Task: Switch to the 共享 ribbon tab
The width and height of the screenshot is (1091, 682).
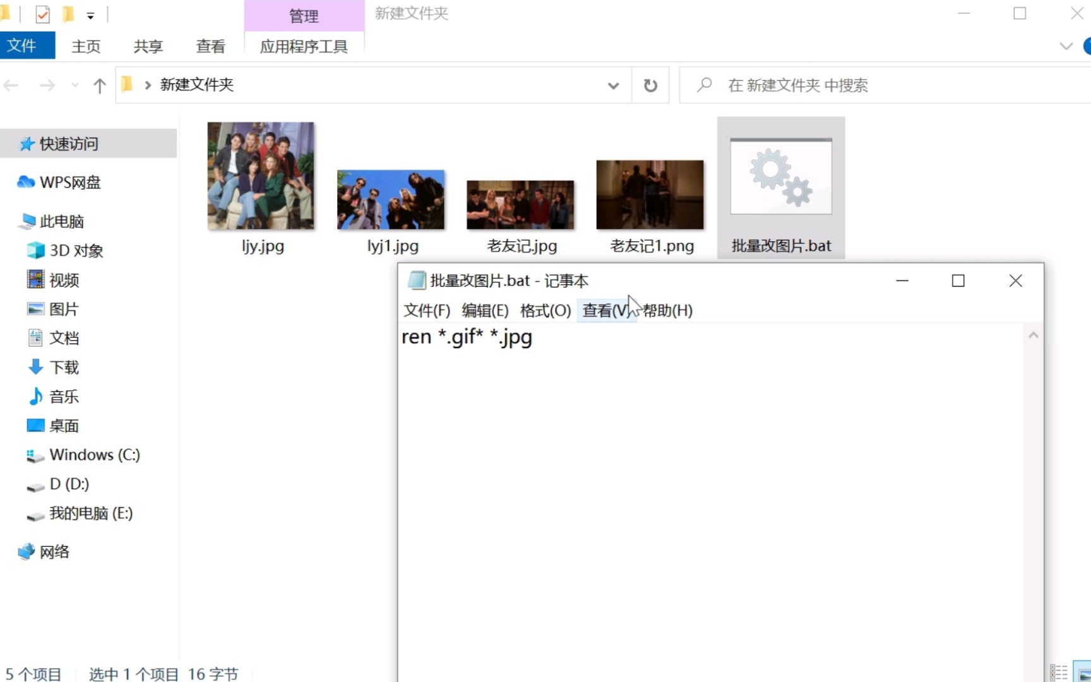Action: click(x=148, y=46)
